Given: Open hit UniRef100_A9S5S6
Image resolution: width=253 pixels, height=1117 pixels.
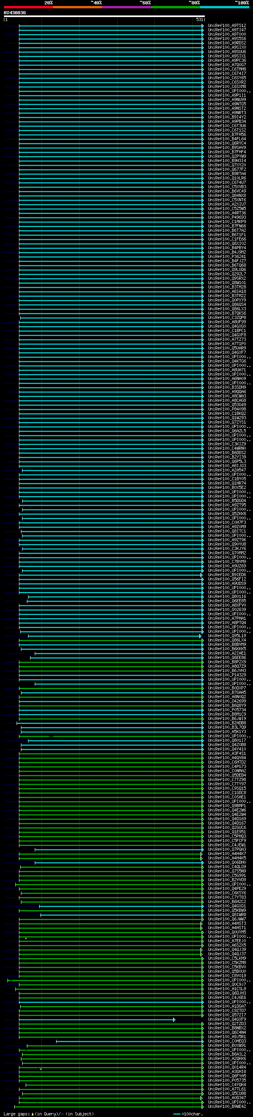Looking at the screenshot, I should tap(227, 38).
